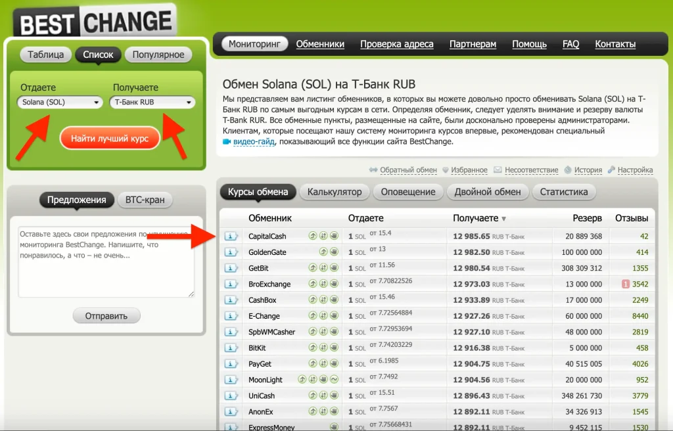Open info icon for CashBox row
This screenshot has width=673, height=431.
coord(231,300)
